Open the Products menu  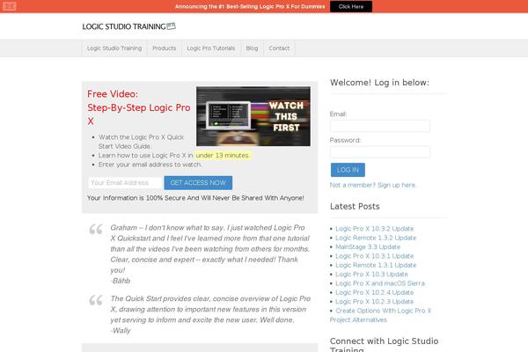[x=164, y=48]
